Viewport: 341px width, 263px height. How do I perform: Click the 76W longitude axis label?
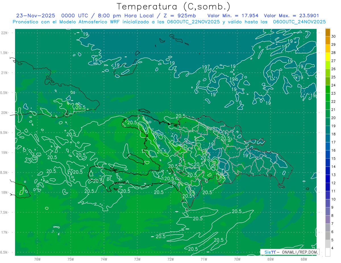point(37,259)
